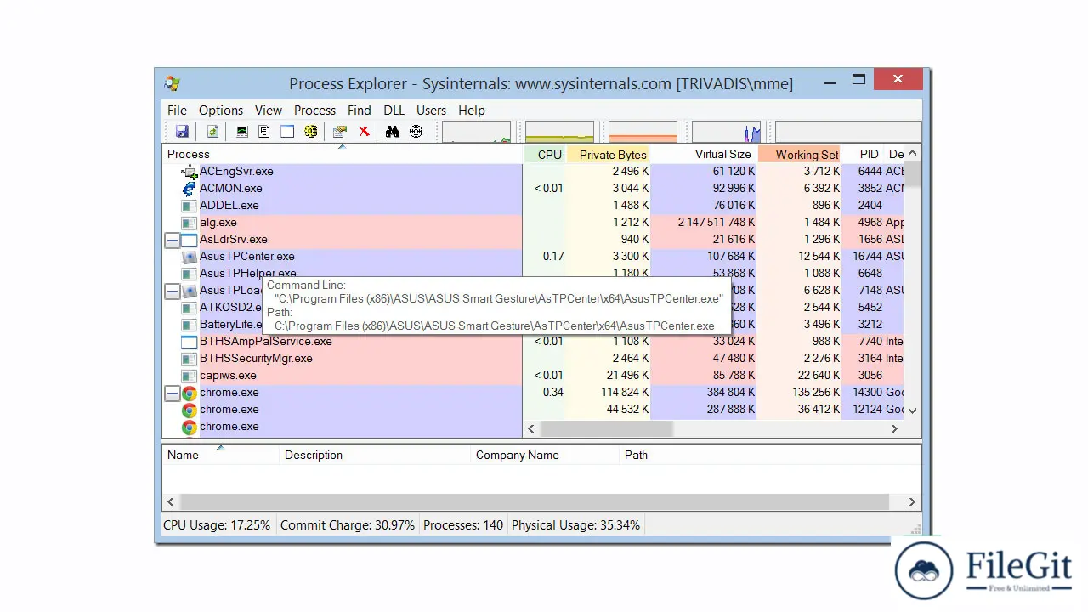Sort lower pane by Description column
1088x612 pixels.
pos(374,455)
